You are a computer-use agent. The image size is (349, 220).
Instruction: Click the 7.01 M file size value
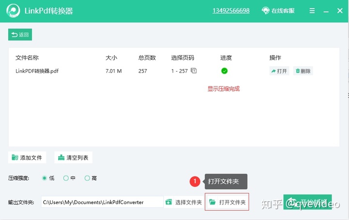[113, 71]
